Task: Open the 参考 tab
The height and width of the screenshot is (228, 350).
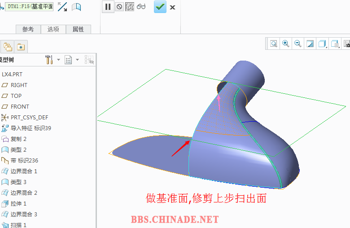Action: coord(28,29)
